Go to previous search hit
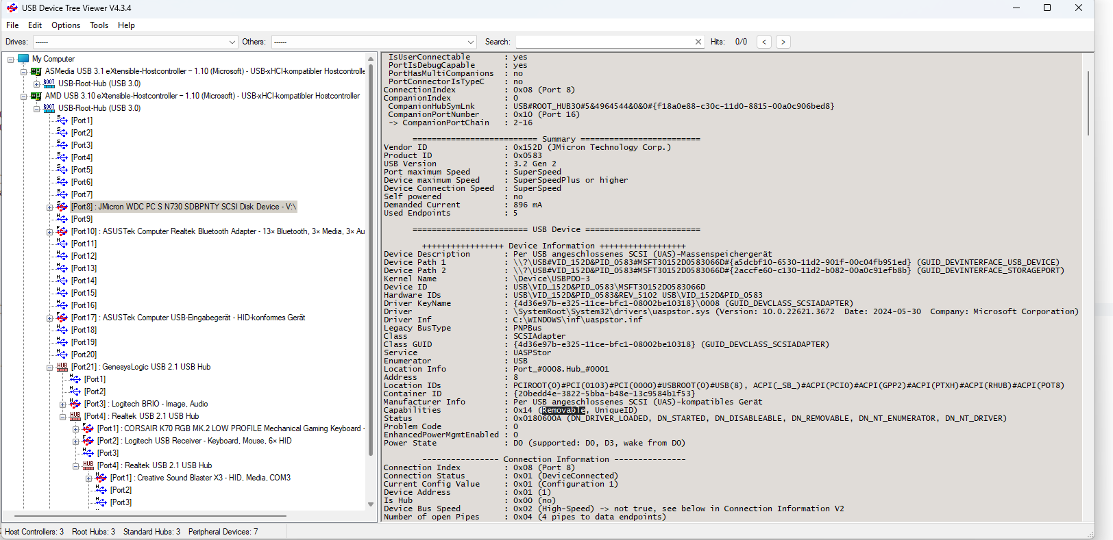This screenshot has width=1113, height=540. (764, 42)
